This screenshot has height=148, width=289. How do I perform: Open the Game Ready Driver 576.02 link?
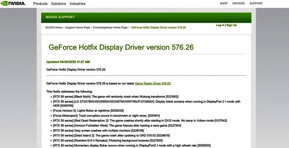(152, 83)
